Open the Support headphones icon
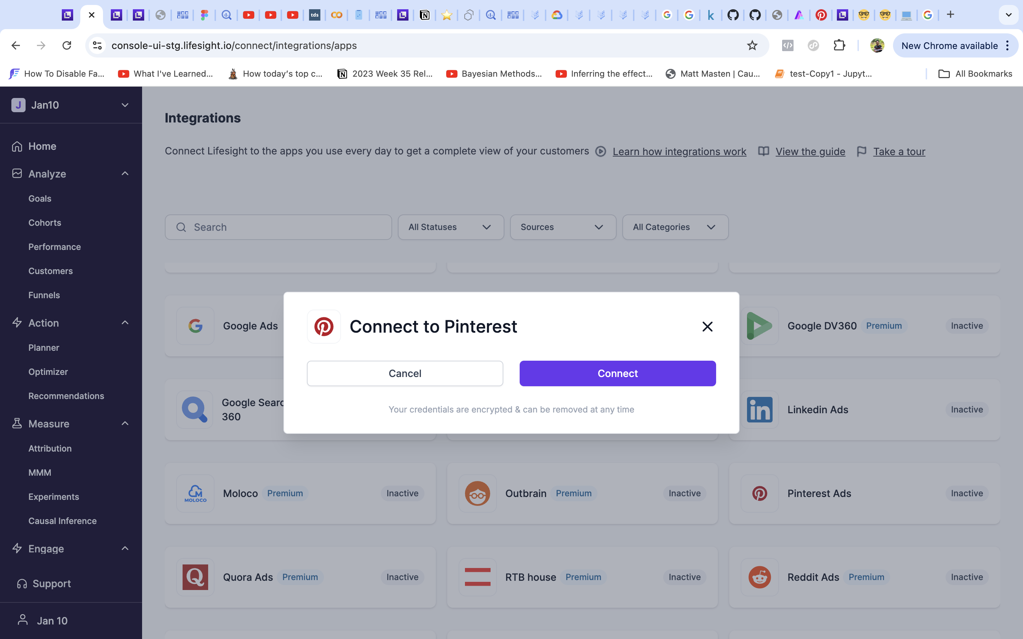1023x639 pixels. 22,584
